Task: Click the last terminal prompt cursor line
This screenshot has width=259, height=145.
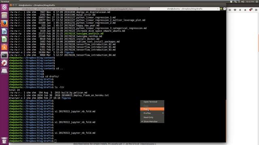Action: [55, 141]
